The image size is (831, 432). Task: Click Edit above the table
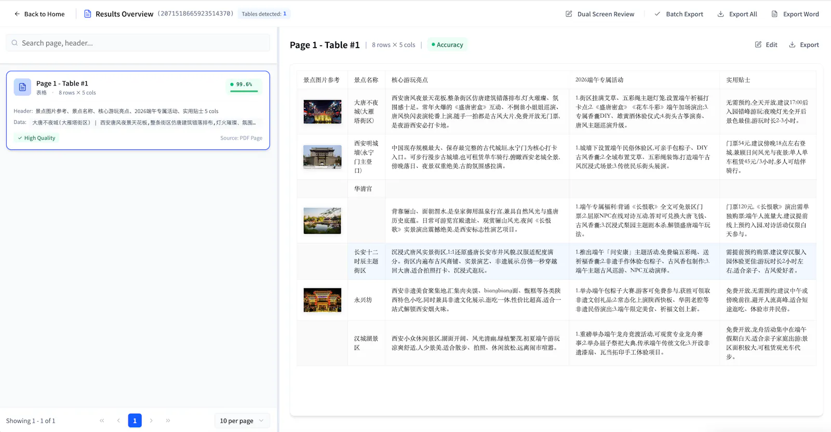pyautogui.click(x=766, y=45)
